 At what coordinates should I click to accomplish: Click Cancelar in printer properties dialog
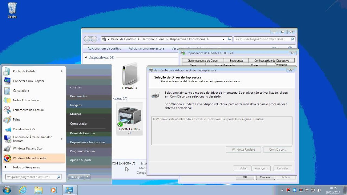click(x=265, y=177)
